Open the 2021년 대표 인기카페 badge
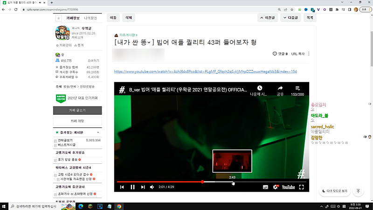373x210 pixels. coord(76,98)
